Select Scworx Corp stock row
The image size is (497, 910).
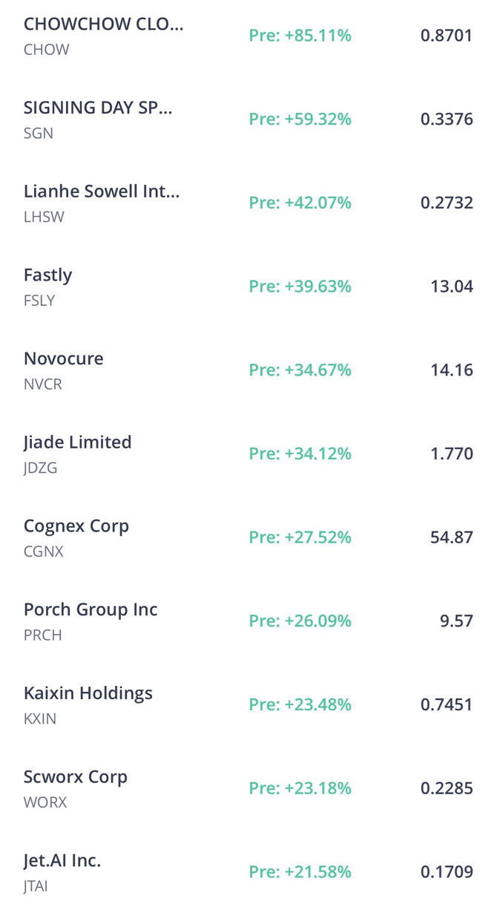tap(249, 788)
